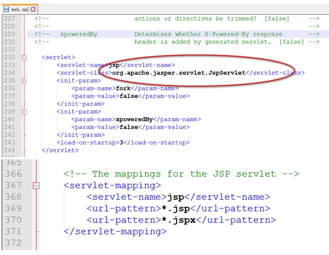Click the '*.jspx' url-pattern value
The height and width of the screenshot is (255, 329).
pyautogui.click(x=178, y=220)
